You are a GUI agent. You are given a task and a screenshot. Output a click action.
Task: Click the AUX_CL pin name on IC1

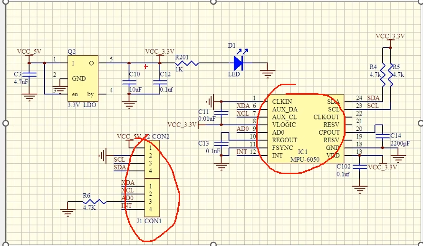coord(284,118)
